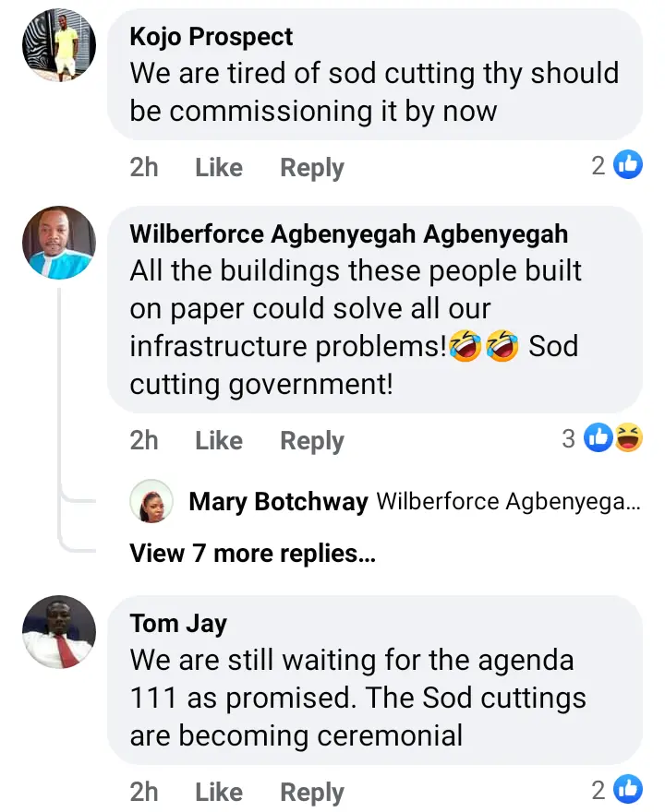Image resolution: width=665 pixels, height=812 pixels.
Task: Open the Tom Jay name link
Action: 178,624
